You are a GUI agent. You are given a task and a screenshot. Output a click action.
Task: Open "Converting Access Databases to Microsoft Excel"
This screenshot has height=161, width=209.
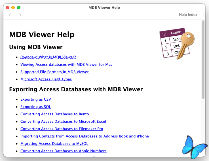(x=63, y=121)
